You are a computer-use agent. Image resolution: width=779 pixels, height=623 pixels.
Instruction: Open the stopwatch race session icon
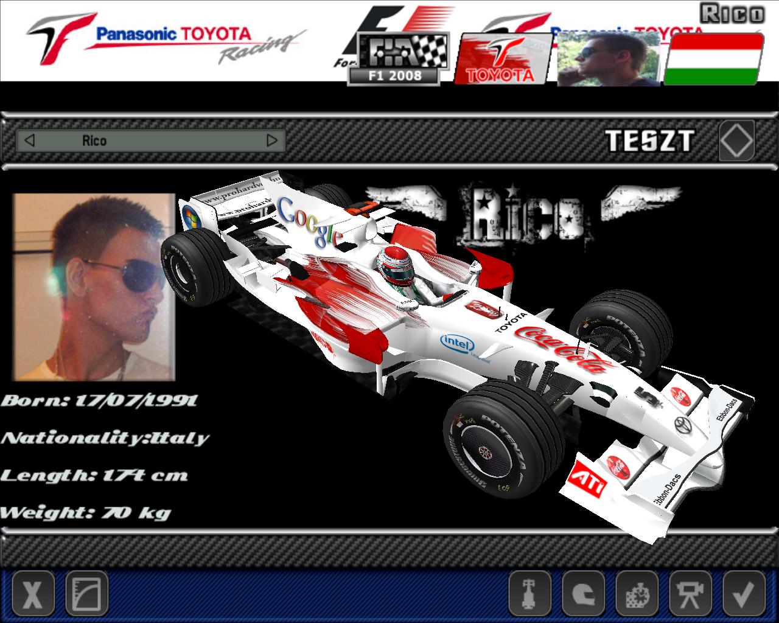tap(637, 593)
